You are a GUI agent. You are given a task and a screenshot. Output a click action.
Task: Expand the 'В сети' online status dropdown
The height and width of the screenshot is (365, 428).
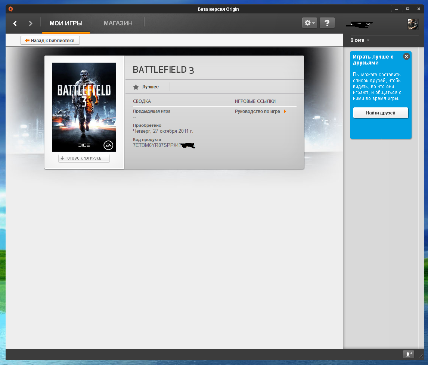360,40
